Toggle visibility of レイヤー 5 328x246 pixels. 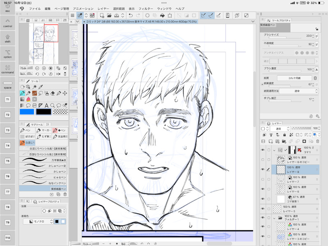(x=263, y=209)
